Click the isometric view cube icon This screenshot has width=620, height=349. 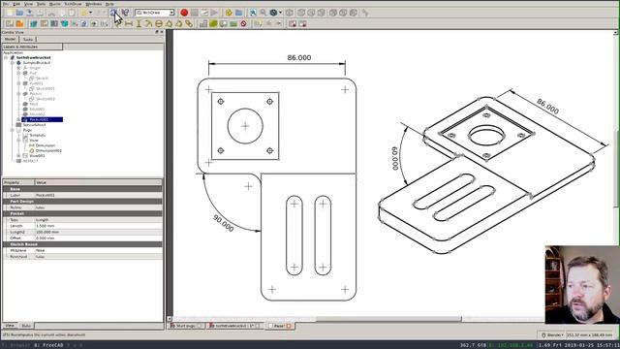[290, 13]
